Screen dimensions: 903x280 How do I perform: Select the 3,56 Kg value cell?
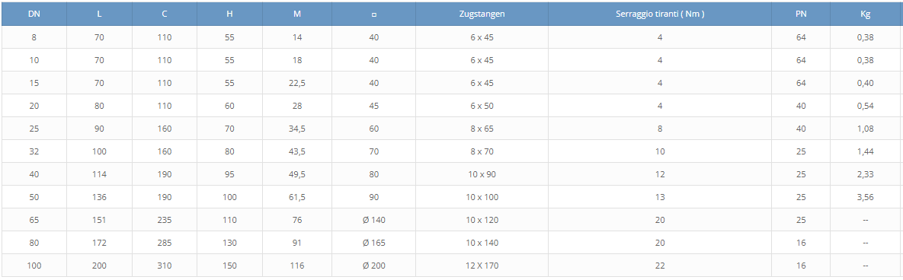point(865,197)
